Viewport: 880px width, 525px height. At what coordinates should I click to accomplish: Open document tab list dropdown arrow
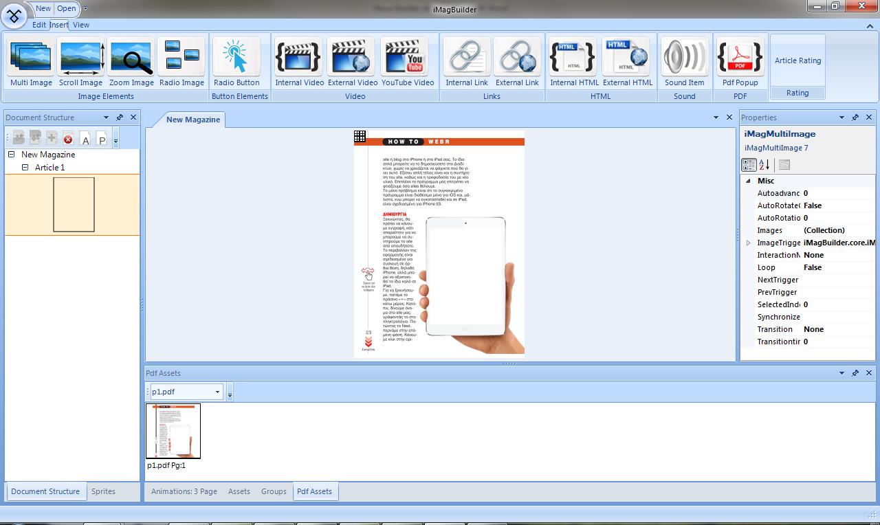[716, 118]
